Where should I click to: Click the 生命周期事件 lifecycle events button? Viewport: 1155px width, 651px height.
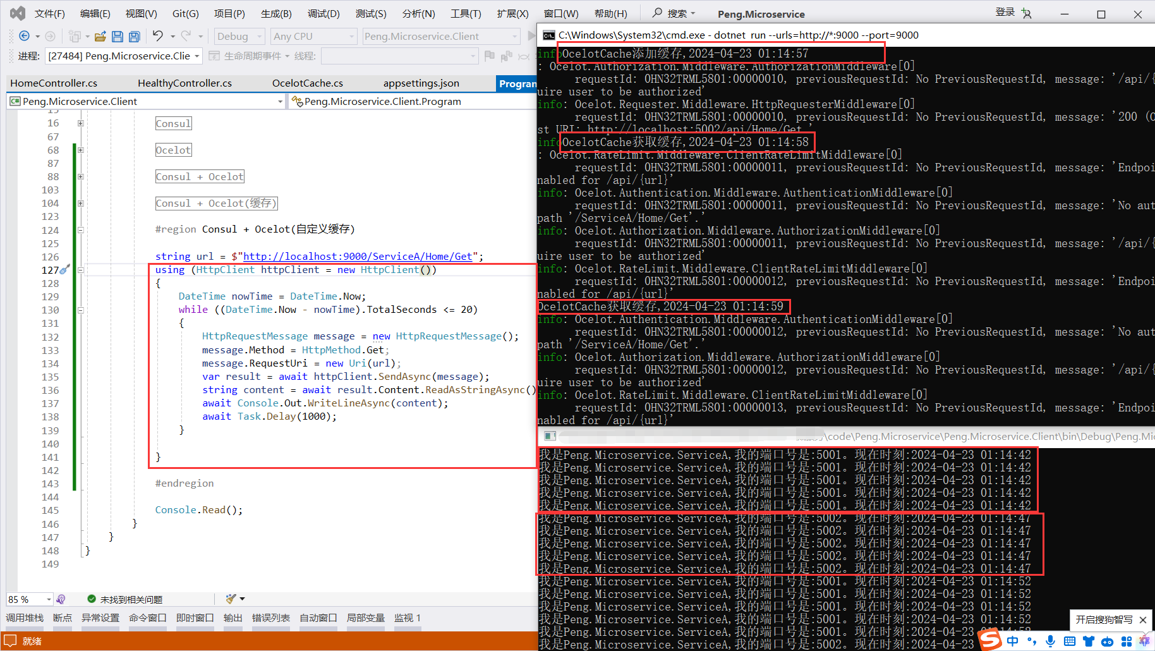pyautogui.click(x=253, y=56)
